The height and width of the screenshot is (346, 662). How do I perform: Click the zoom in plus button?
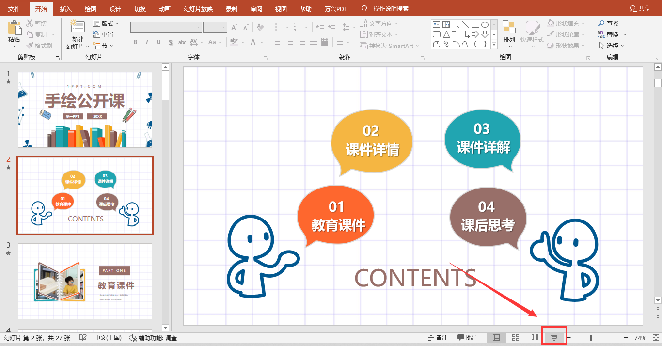coord(626,338)
